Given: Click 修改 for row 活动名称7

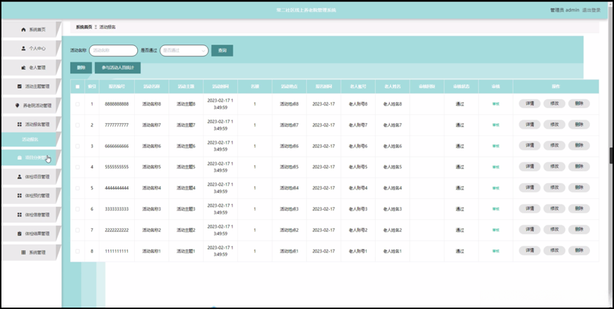Looking at the screenshot, I should (554, 124).
